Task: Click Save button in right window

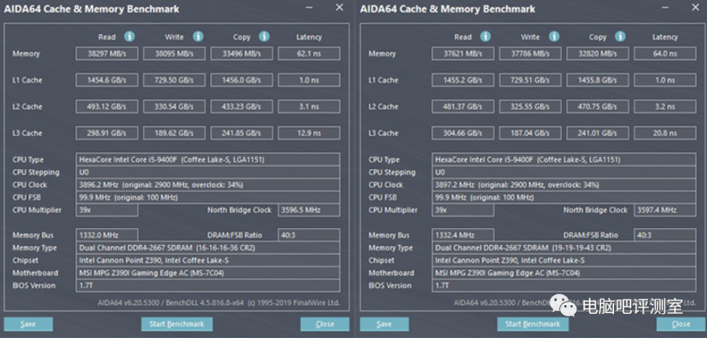Action: (x=384, y=324)
